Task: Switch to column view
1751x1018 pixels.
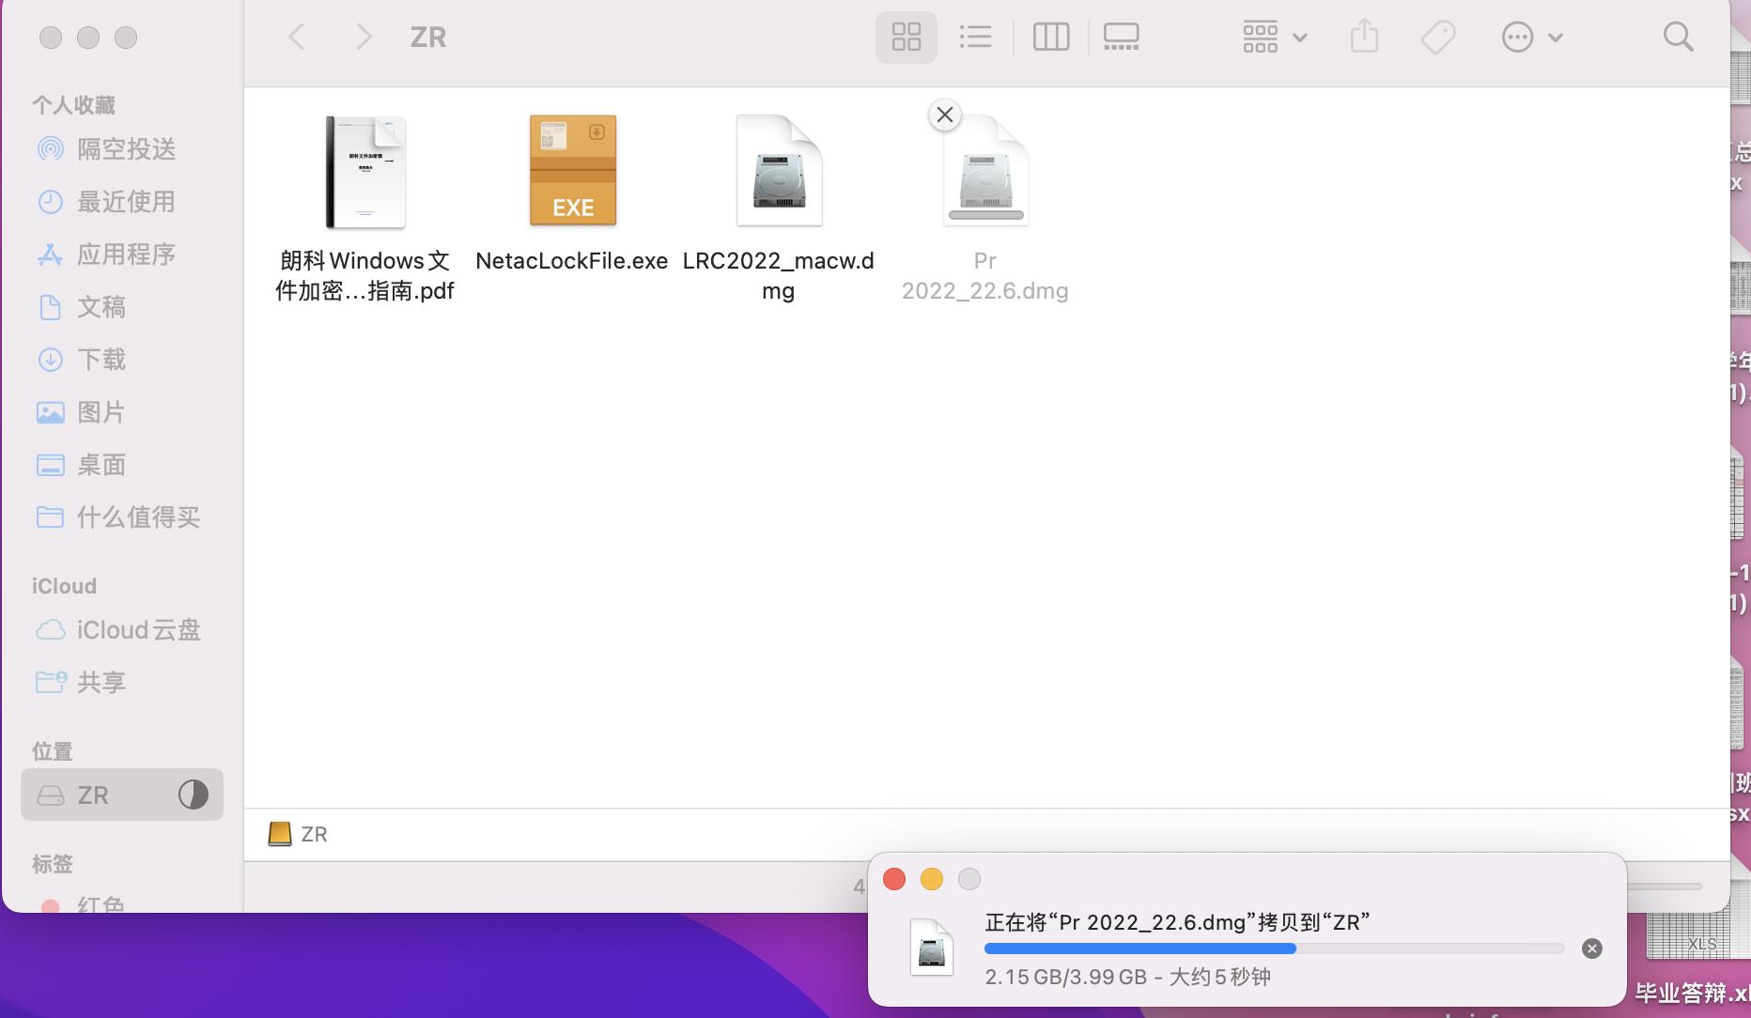Action: coord(1051,37)
